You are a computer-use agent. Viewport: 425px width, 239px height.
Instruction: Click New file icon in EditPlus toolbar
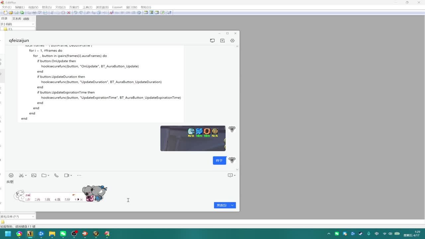pos(5,13)
